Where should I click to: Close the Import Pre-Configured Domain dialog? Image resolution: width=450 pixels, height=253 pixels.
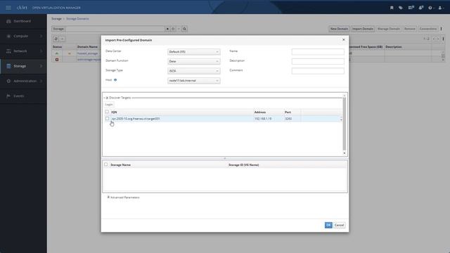point(344,40)
